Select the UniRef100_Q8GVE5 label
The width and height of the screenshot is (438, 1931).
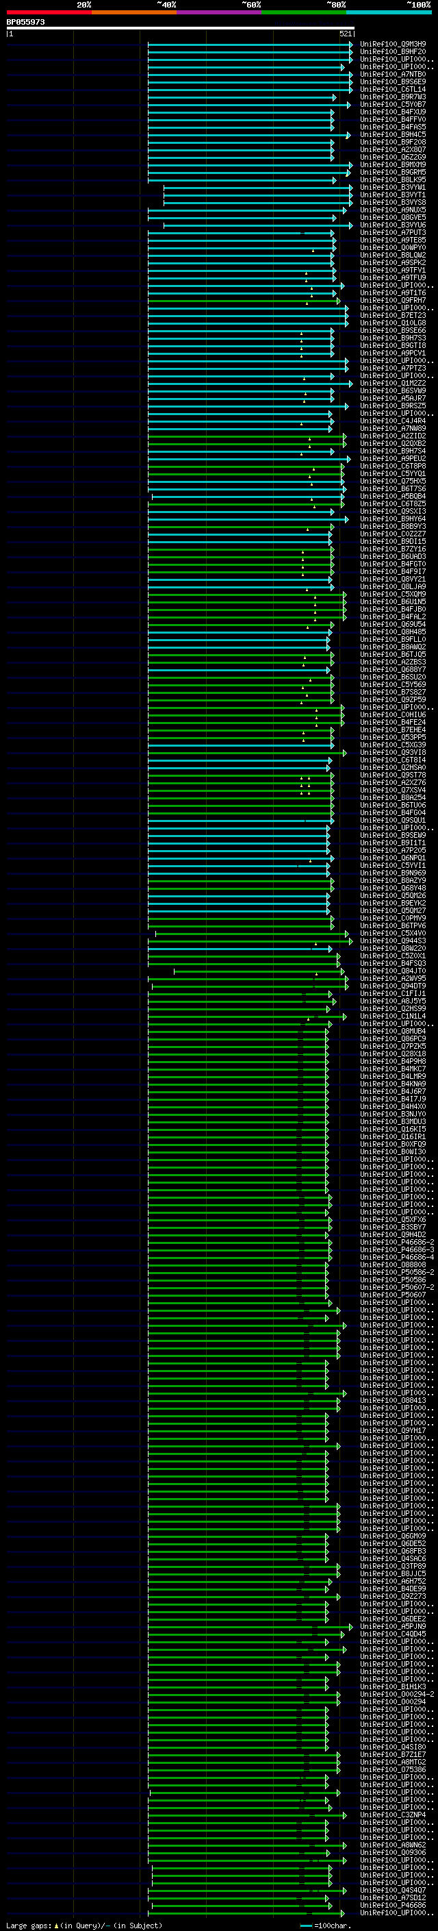(393, 217)
